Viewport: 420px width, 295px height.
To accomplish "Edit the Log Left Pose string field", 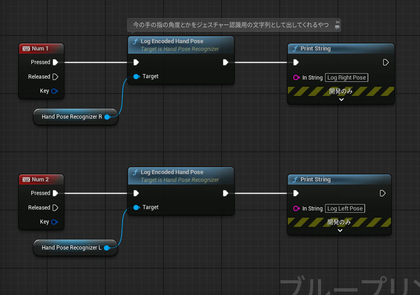I will (x=345, y=208).
